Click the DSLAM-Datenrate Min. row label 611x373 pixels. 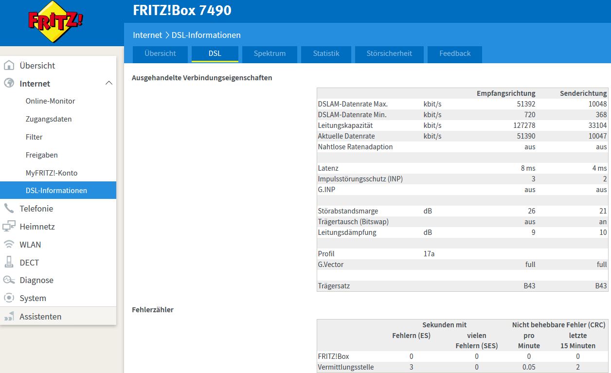352,115
